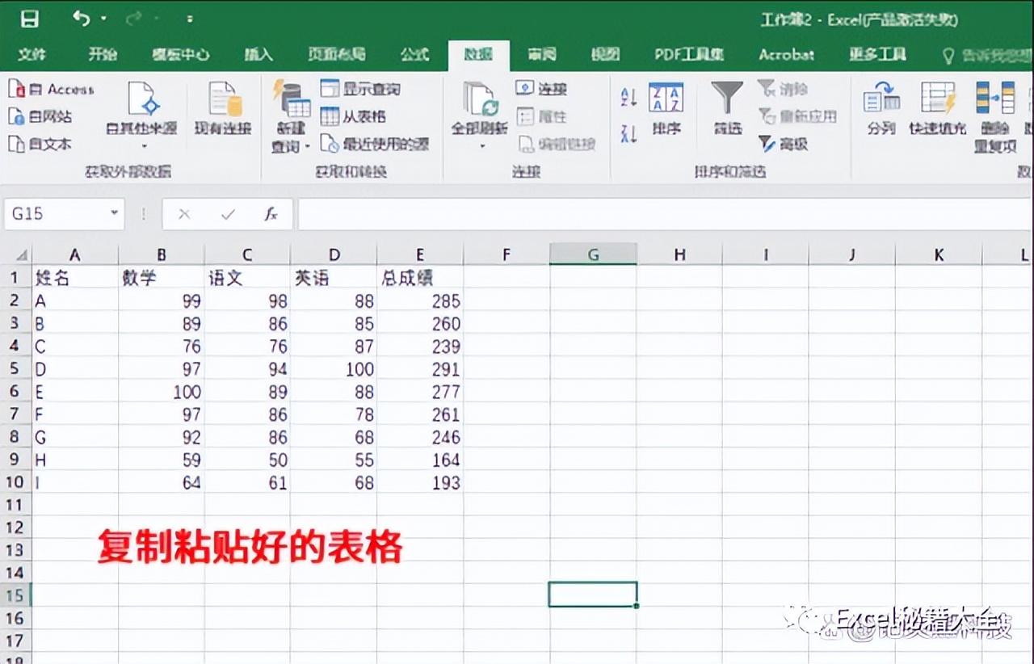
Task: Open the Undo history dropdown arrow
Action: click(x=103, y=19)
